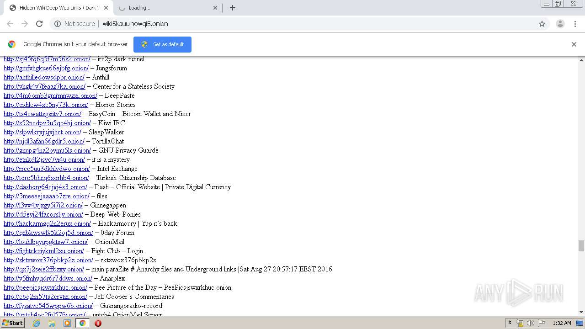Viewport: 585px width, 329px height.
Task: Open Center for a Stateless Society link
Action: pyautogui.click(x=44, y=86)
